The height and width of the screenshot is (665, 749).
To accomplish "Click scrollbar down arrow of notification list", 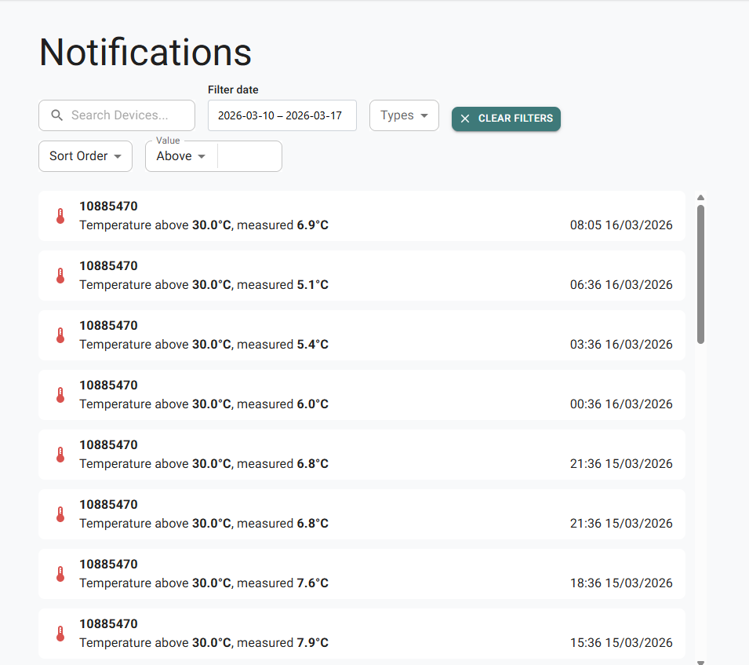I will pos(700,661).
